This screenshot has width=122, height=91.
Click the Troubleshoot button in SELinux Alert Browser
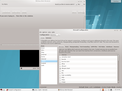click(6, 12)
